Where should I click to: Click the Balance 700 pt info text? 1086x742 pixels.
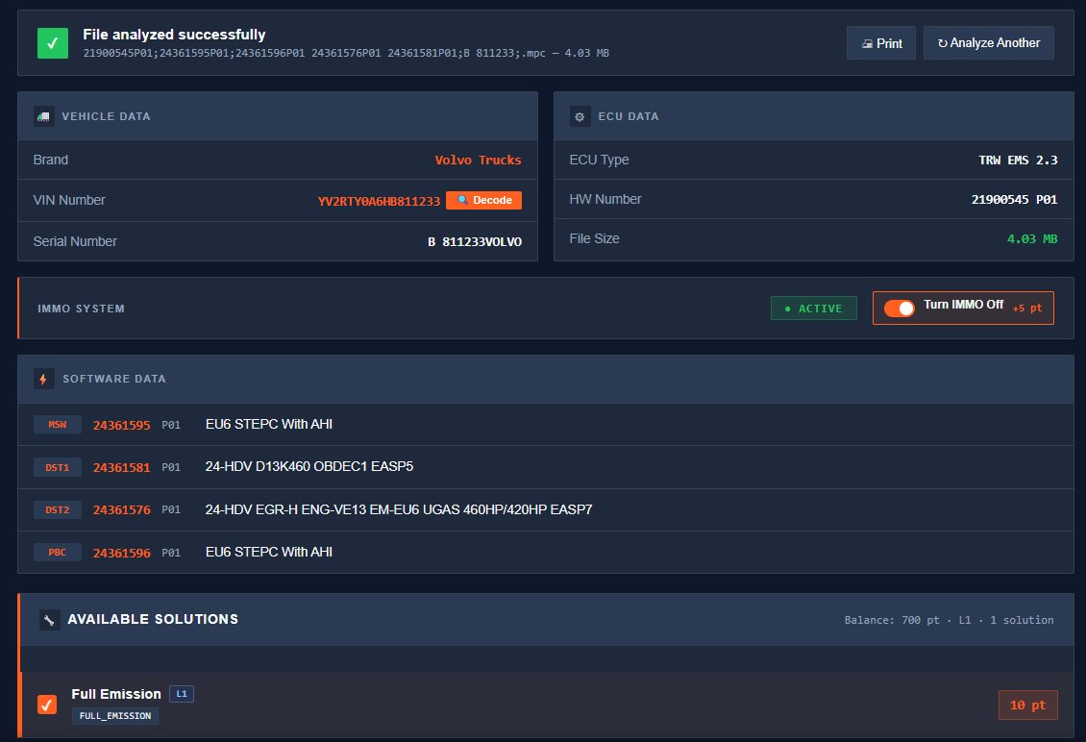(949, 620)
